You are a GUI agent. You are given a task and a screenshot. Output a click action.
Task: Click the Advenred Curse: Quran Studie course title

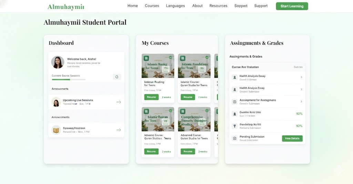(x=194, y=137)
